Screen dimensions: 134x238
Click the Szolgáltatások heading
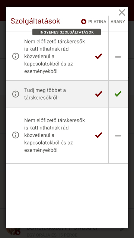pos(35,21)
